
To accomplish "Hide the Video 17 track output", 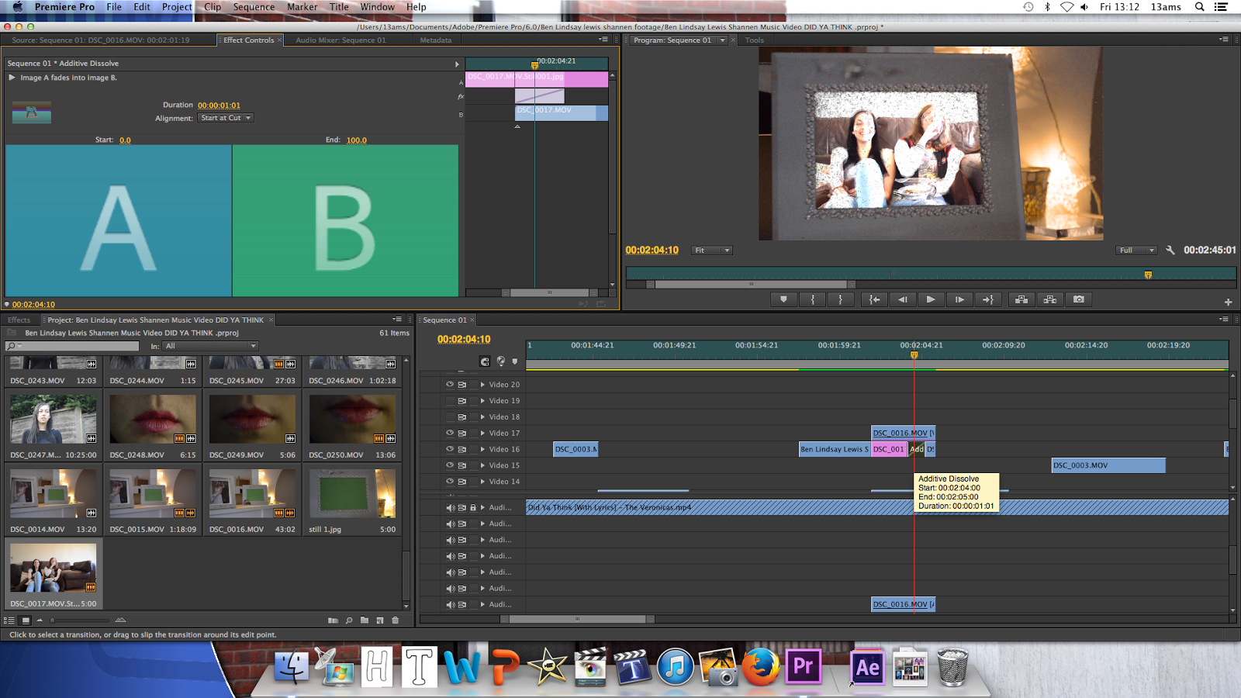I will click(x=450, y=433).
